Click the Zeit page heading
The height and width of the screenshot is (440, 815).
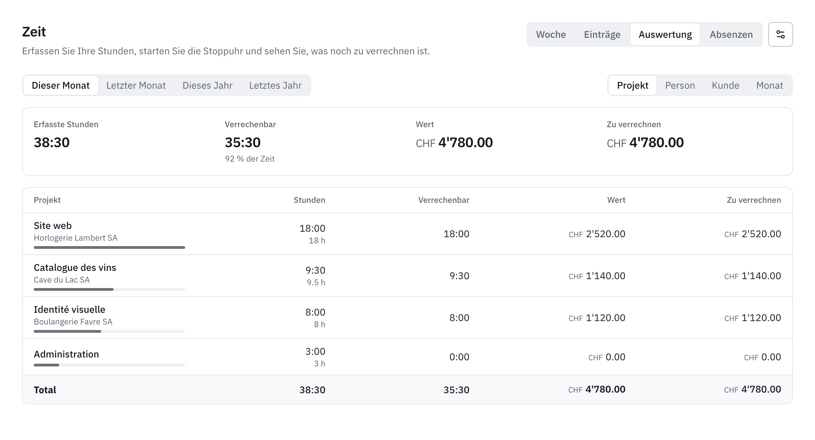[34, 32]
